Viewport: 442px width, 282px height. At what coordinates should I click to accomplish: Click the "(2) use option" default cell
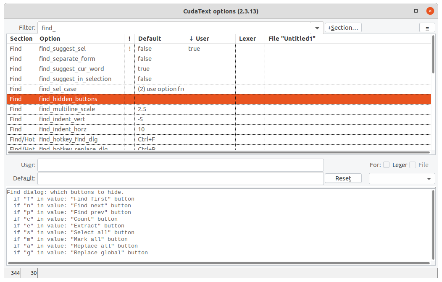pyautogui.click(x=160, y=89)
